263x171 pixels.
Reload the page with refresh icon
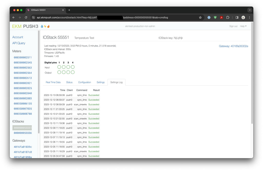point(26,17)
